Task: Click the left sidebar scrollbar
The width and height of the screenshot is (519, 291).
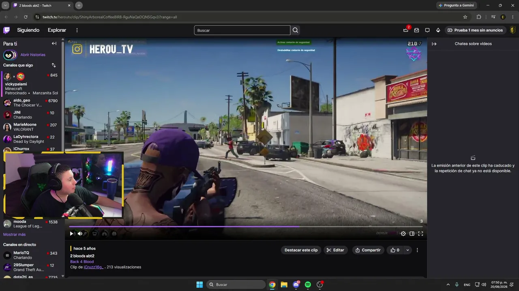Action: [x=63, y=97]
